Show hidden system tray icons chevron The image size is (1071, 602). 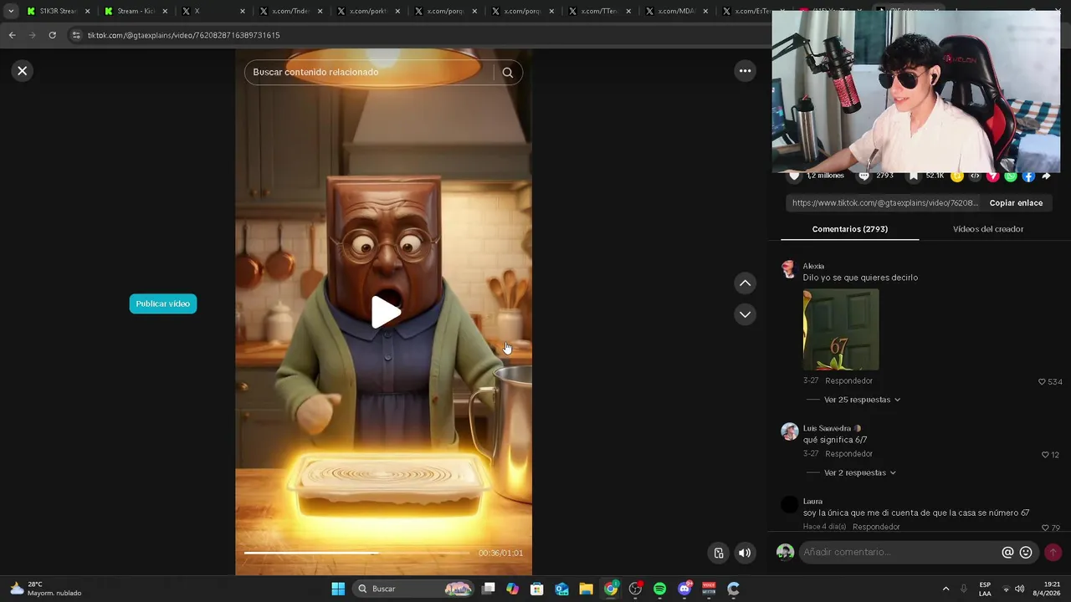(x=945, y=589)
